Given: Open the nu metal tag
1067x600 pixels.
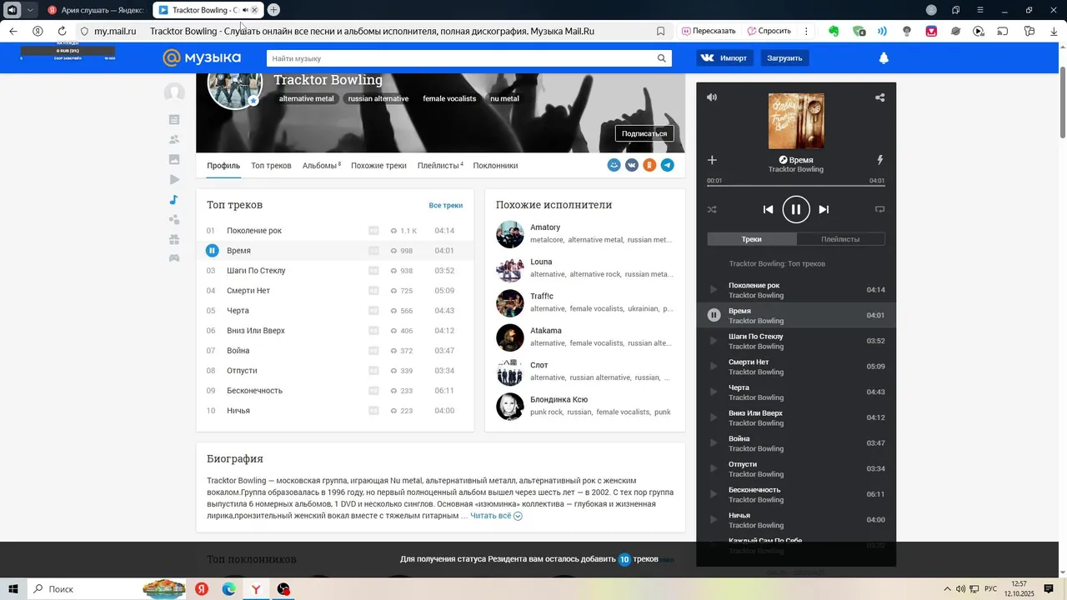Looking at the screenshot, I should pos(504,98).
